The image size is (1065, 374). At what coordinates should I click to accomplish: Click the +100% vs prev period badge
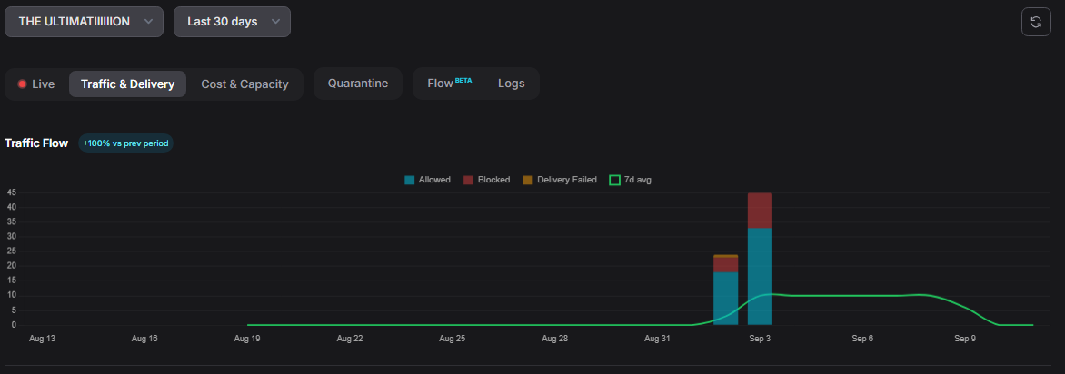[125, 143]
